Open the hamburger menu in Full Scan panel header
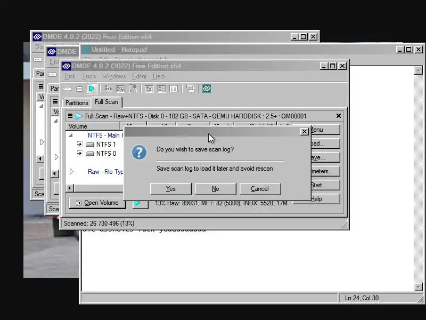The width and height of the screenshot is (426, 320). coord(70,116)
